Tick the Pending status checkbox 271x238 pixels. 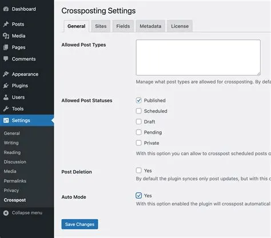pos(139,132)
